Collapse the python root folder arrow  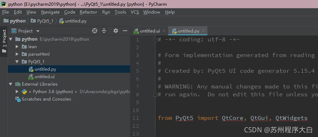point(11,39)
